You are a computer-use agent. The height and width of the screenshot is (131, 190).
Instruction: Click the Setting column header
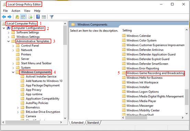click(127, 30)
